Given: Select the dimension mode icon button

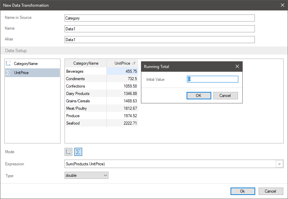Looking at the screenshot, I should [x=69, y=152].
